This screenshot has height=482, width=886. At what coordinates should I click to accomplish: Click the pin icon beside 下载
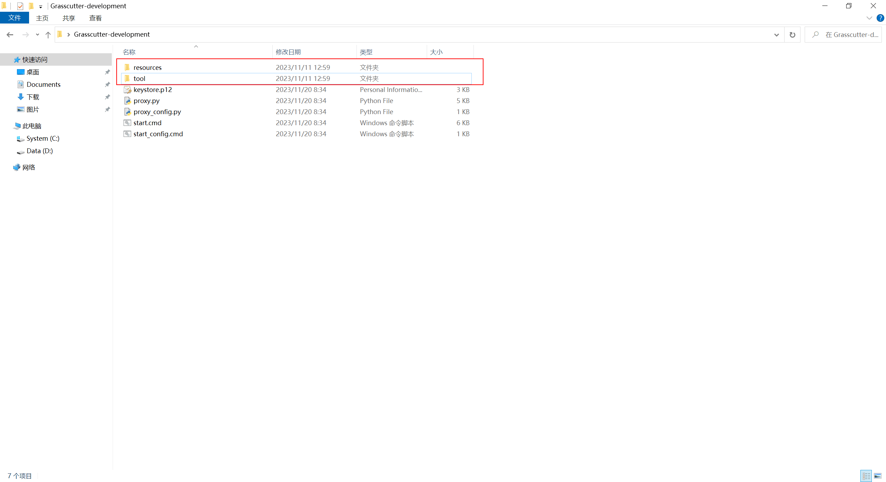pos(107,97)
